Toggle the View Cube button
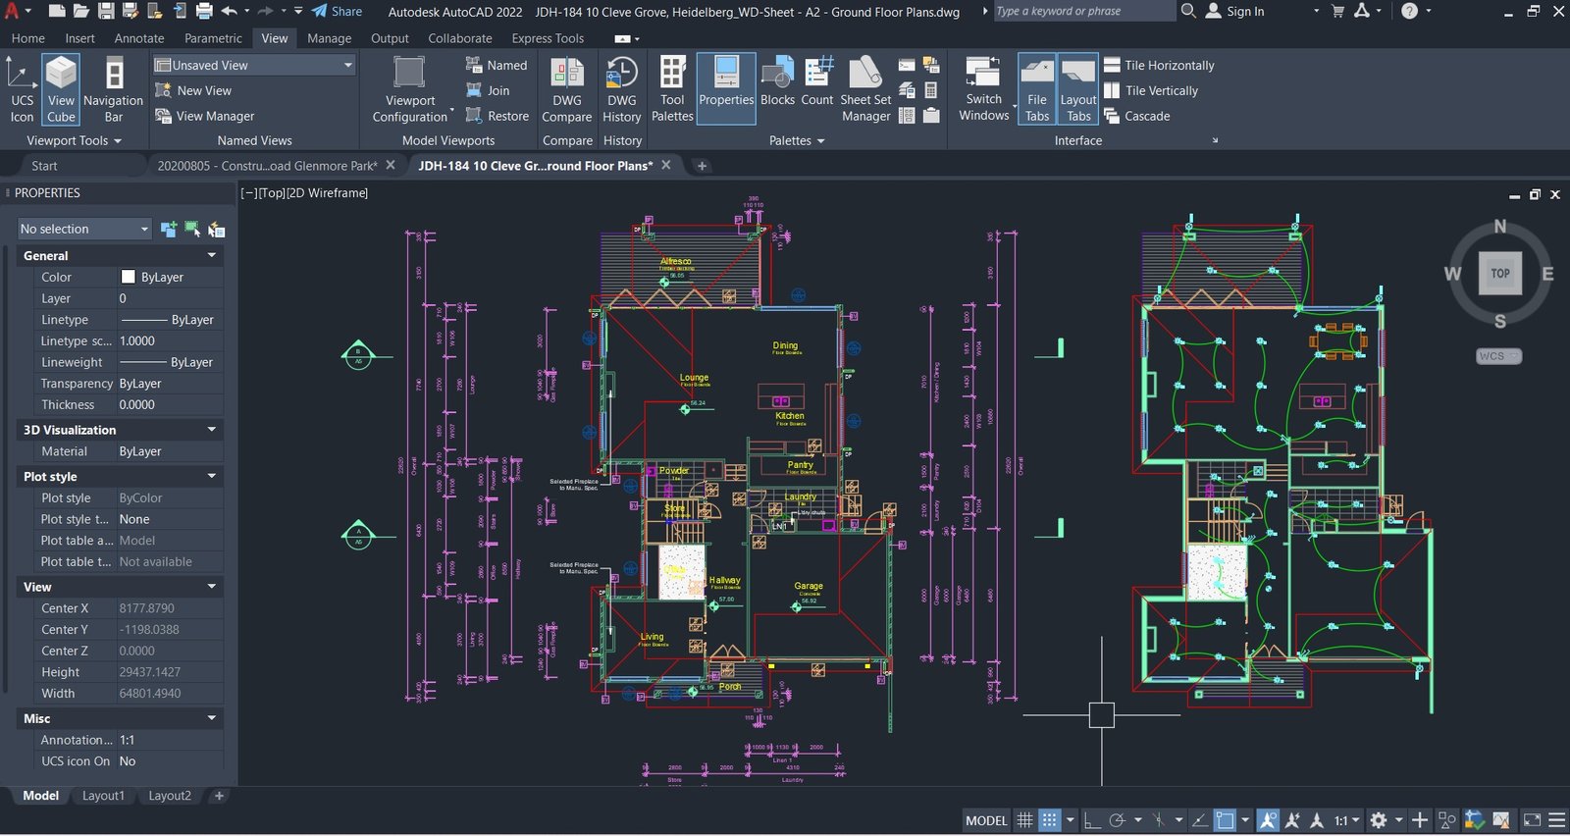The height and width of the screenshot is (836, 1570). 61,88
